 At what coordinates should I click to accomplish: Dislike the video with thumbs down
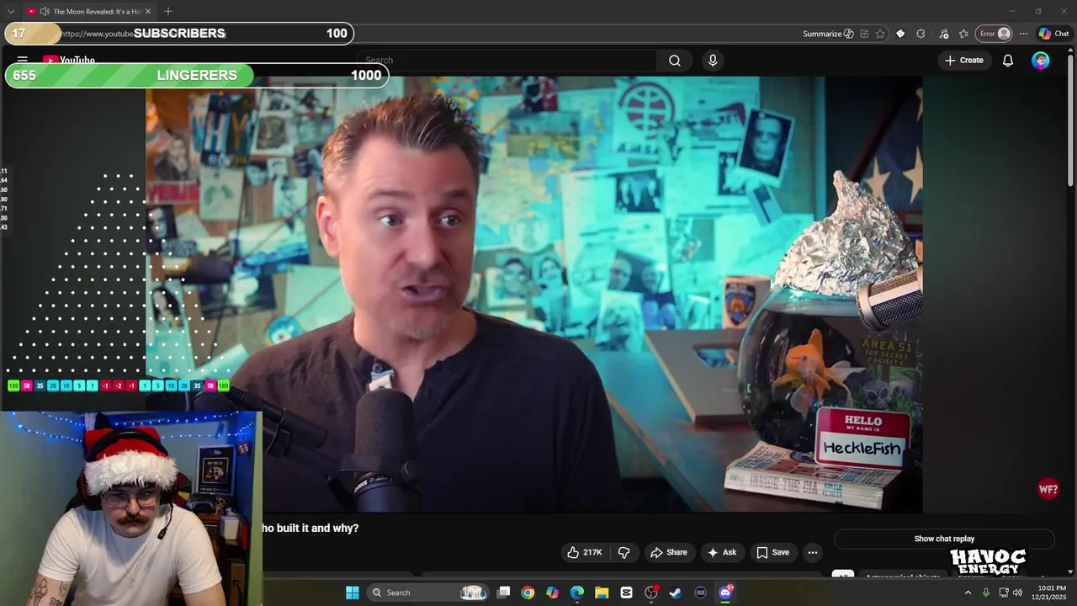pos(624,552)
